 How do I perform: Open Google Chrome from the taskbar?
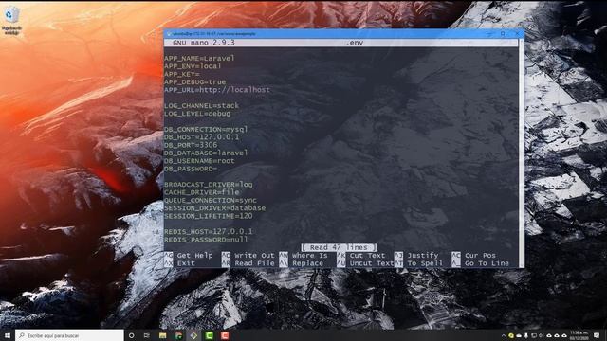tap(178, 335)
